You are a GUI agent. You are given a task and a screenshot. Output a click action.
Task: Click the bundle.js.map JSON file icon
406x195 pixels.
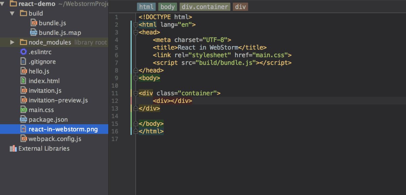click(x=33, y=32)
